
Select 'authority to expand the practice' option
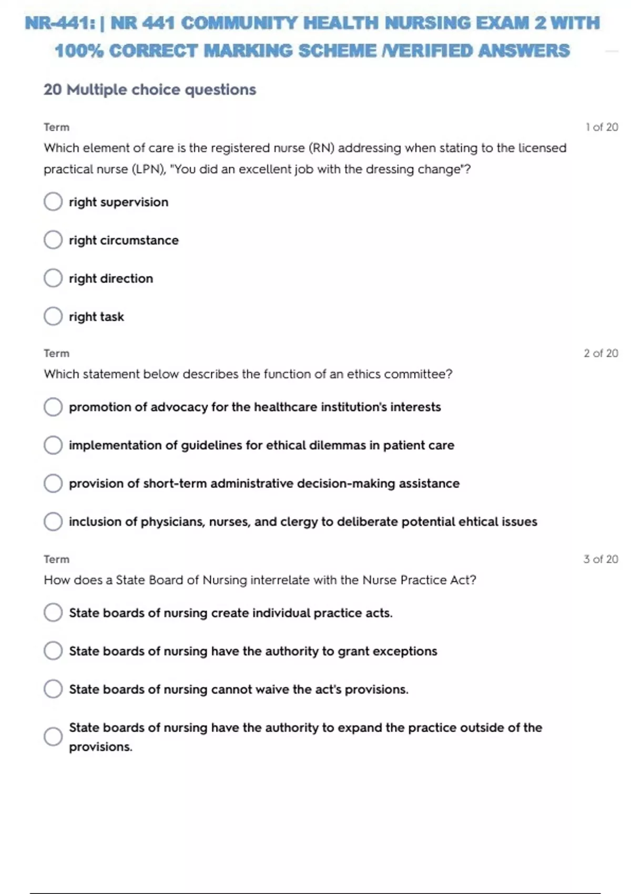click(x=53, y=736)
